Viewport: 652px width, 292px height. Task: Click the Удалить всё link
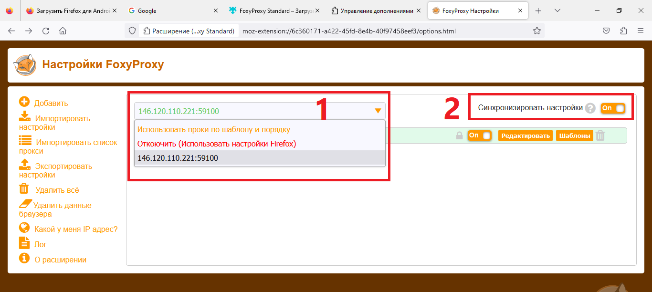coord(57,190)
